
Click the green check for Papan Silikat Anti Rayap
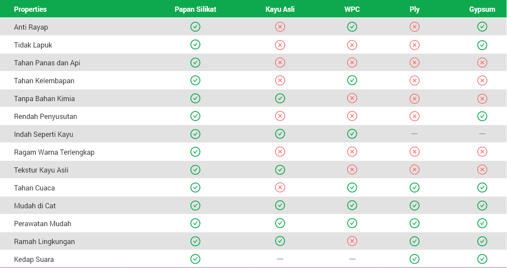pyautogui.click(x=195, y=27)
